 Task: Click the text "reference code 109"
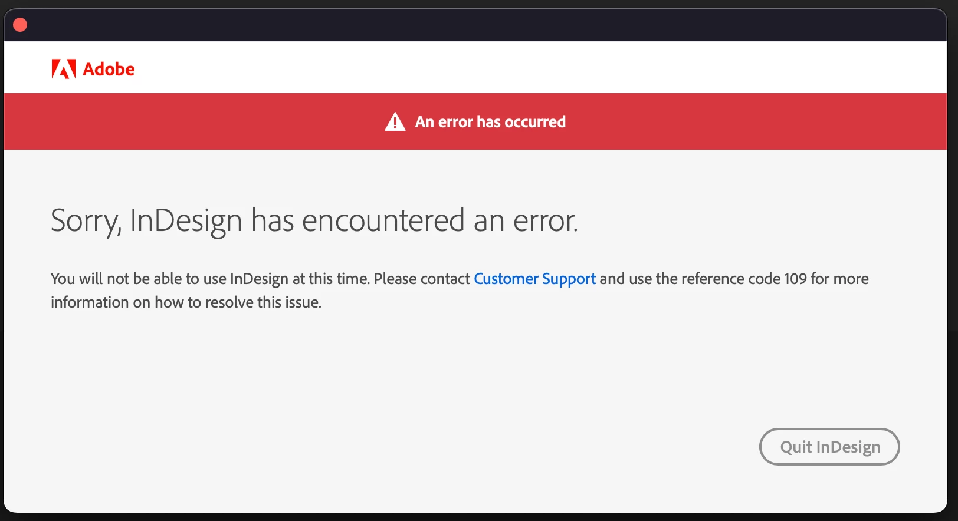tap(744, 279)
